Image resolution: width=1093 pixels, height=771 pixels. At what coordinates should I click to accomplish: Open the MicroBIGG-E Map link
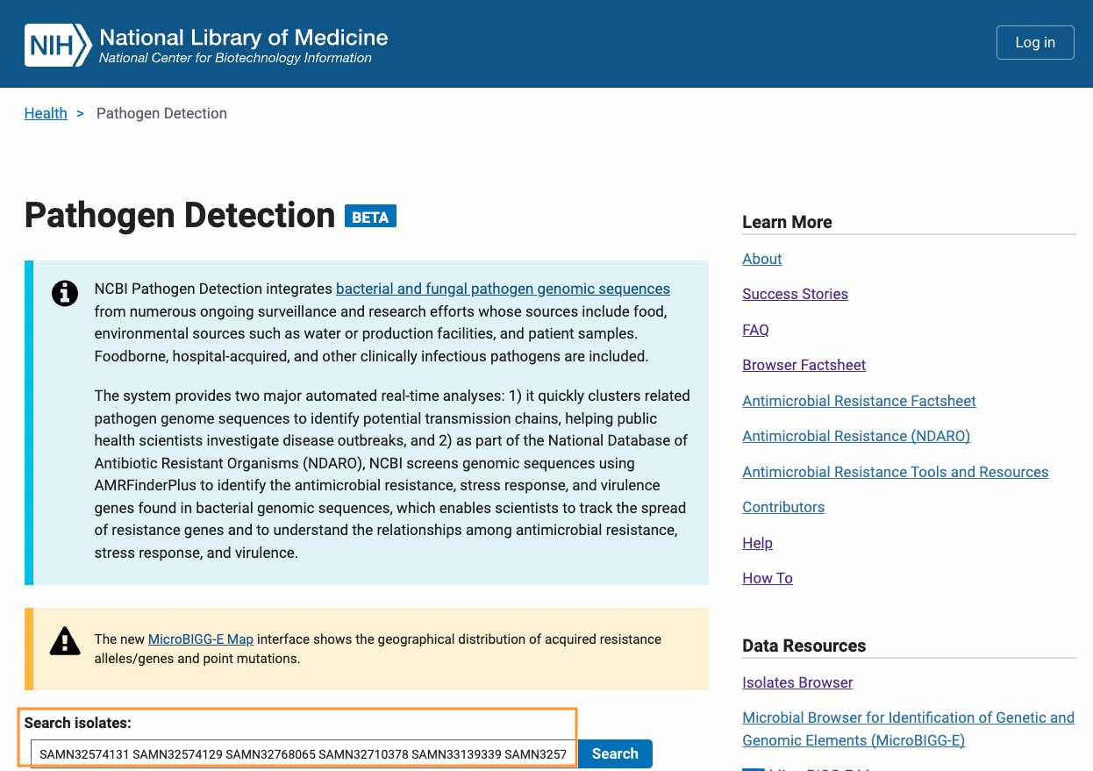(x=201, y=639)
